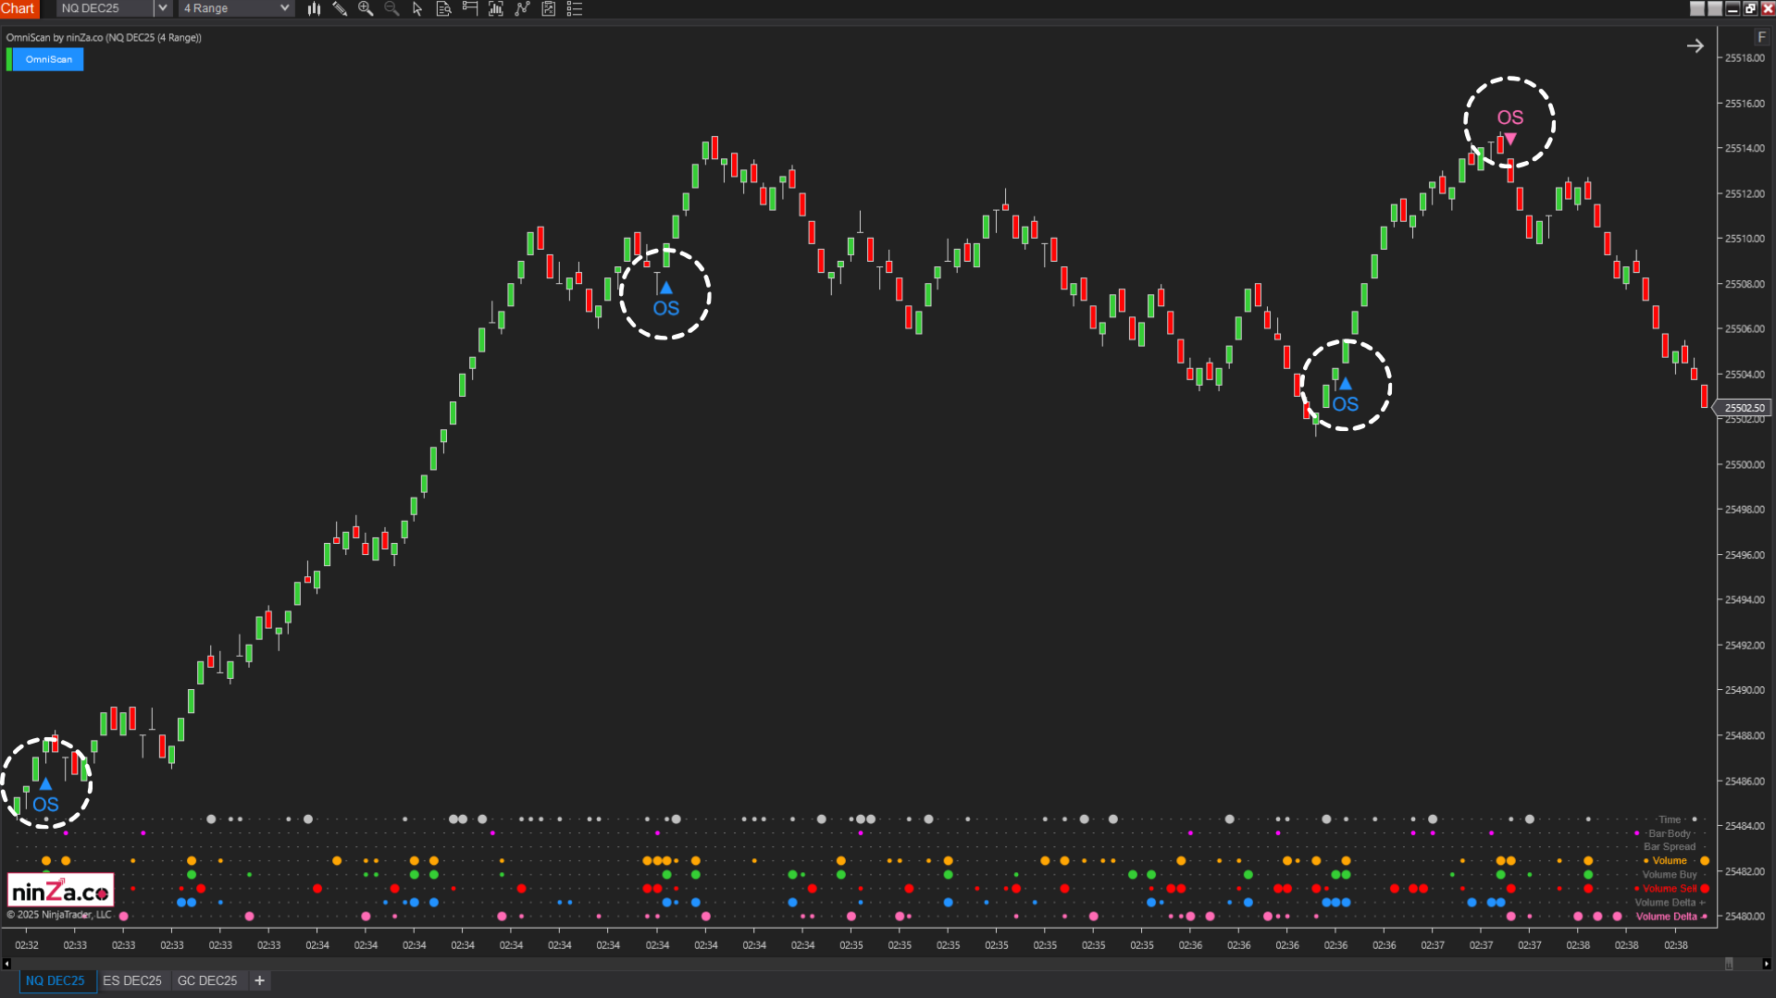Click the ninZa.co logo link
Screen dimensions: 1776x998
pyautogui.click(x=59, y=889)
